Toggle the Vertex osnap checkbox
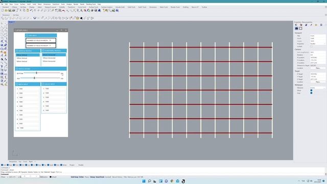This screenshot has width=327, height=184. click(x=61, y=165)
